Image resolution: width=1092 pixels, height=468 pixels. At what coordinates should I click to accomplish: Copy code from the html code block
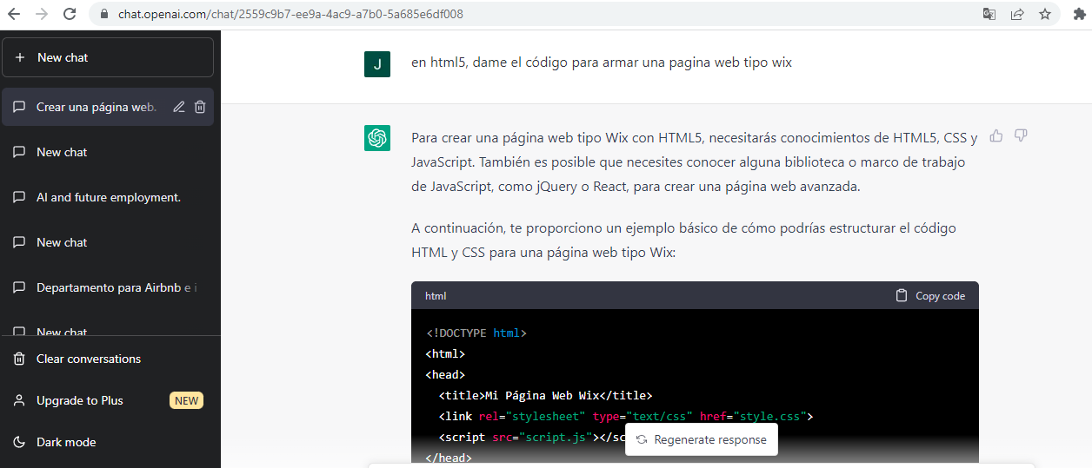coord(930,295)
